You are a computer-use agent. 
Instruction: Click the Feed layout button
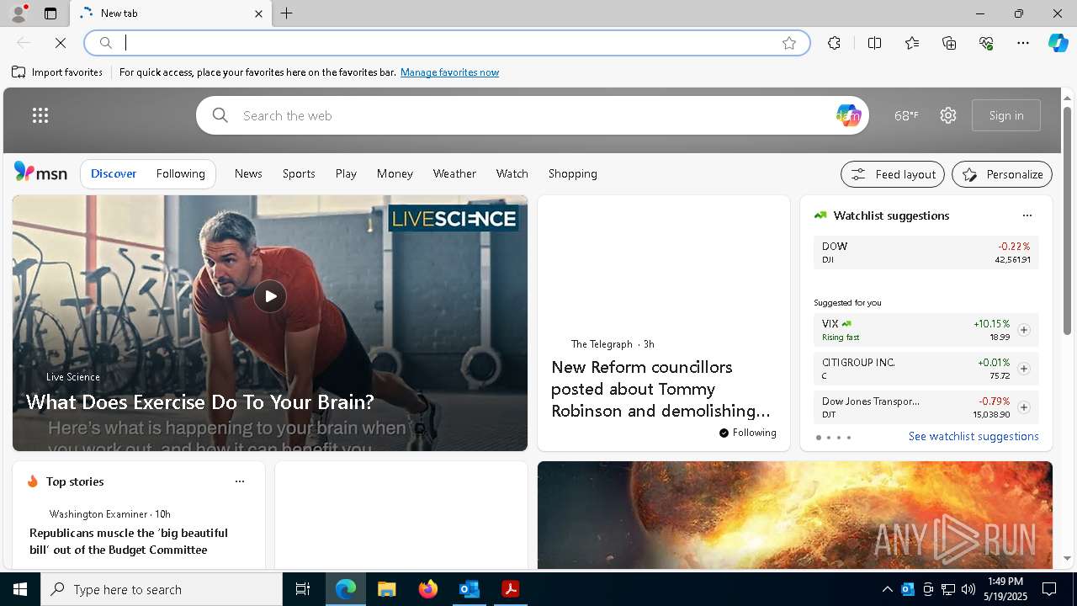[x=893, y=174]
